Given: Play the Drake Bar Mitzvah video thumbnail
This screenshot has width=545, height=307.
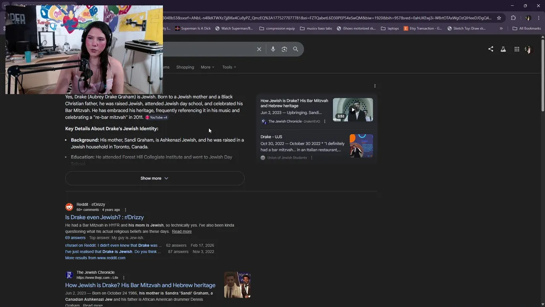Looking at the screenshot, I should coord(353,110).
